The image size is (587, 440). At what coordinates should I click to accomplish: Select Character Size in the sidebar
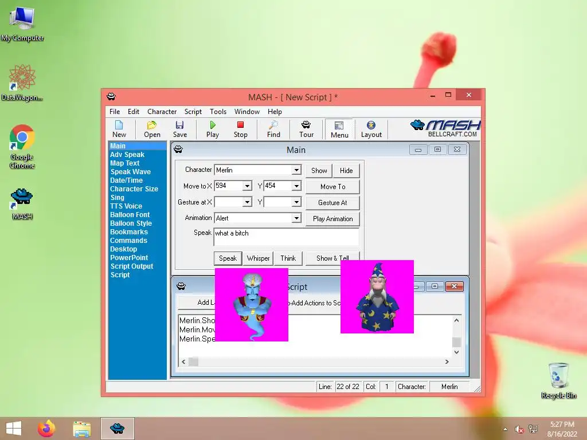[134, 189]
